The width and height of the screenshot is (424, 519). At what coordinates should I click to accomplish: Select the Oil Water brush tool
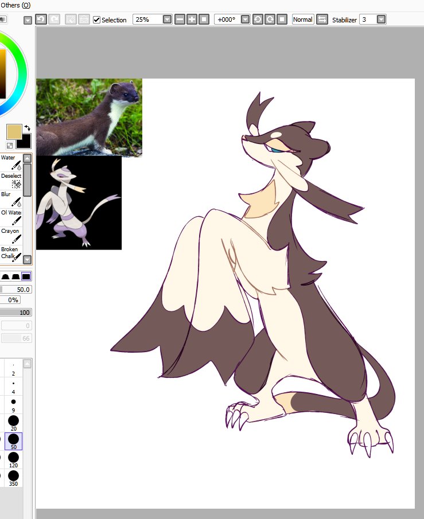click(x=11, y=217)
